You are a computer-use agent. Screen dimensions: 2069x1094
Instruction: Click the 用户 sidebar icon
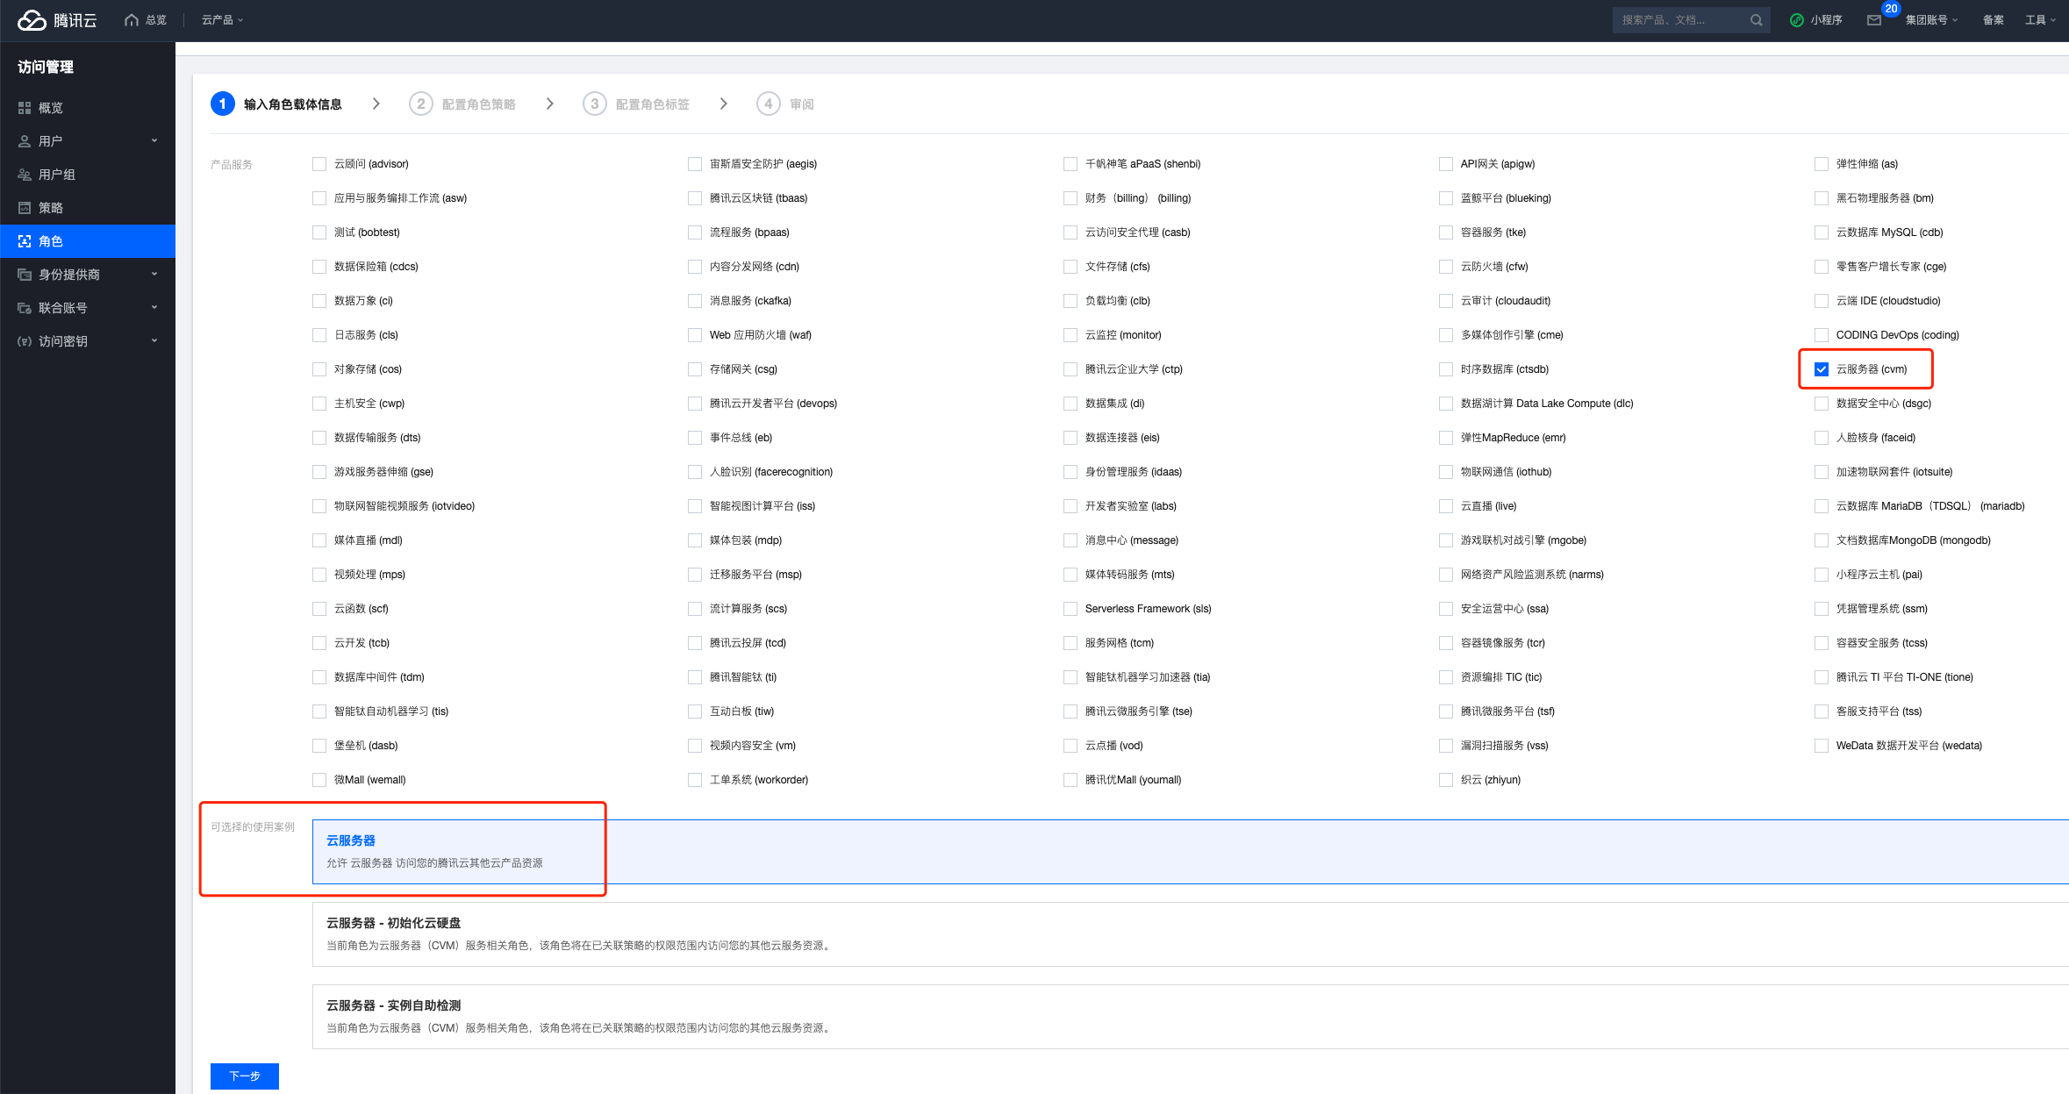(25, 141)
